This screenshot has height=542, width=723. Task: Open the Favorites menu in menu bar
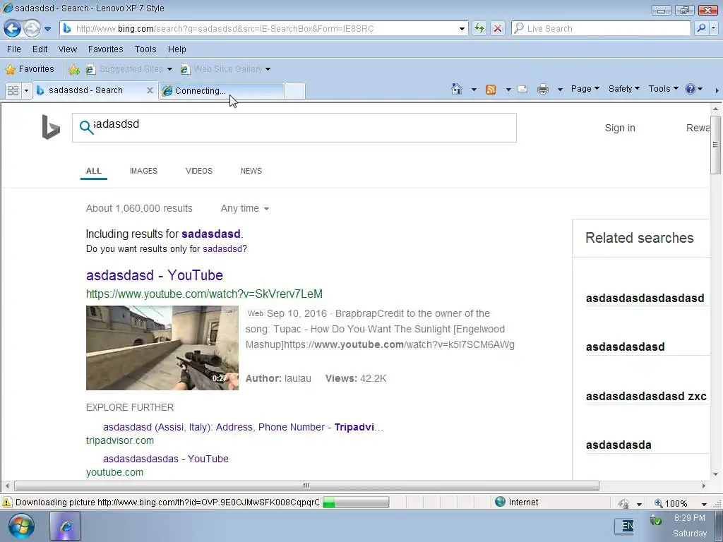[x=106, y=49]
